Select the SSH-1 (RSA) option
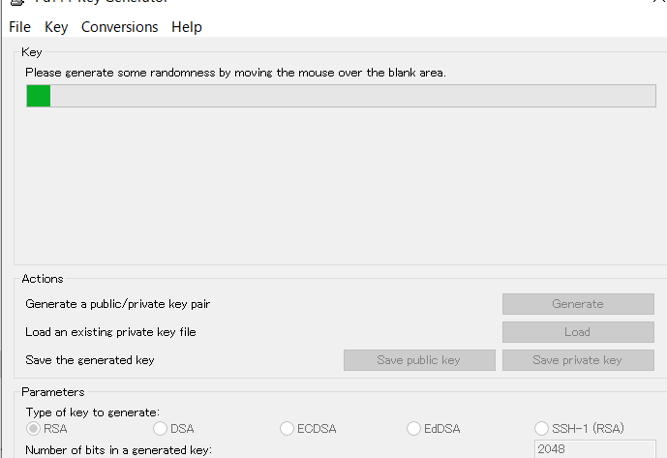 coord(542,428)
